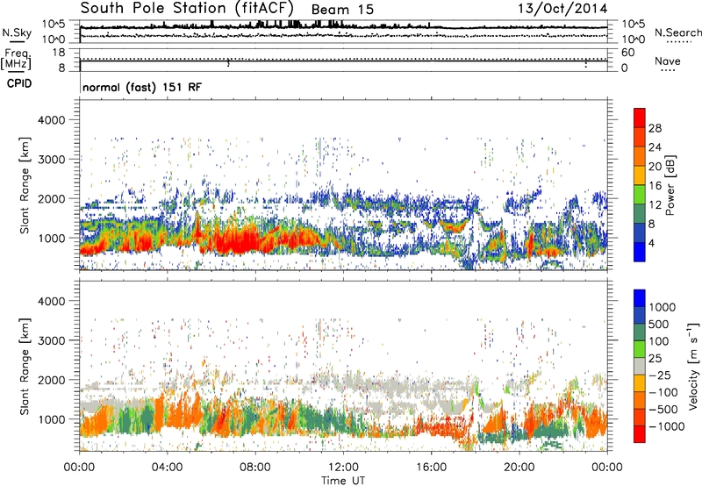Click the strong red echo near 08:00 in power panel

click(x=237, y=241)
